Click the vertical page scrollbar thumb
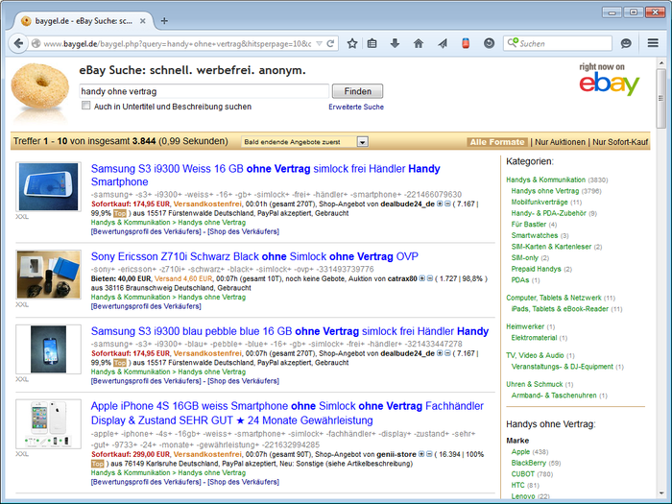 point(660,99)
